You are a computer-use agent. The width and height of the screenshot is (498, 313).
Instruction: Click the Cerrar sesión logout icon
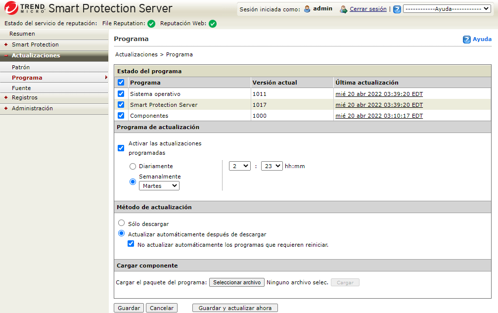(x=343, y=9)
